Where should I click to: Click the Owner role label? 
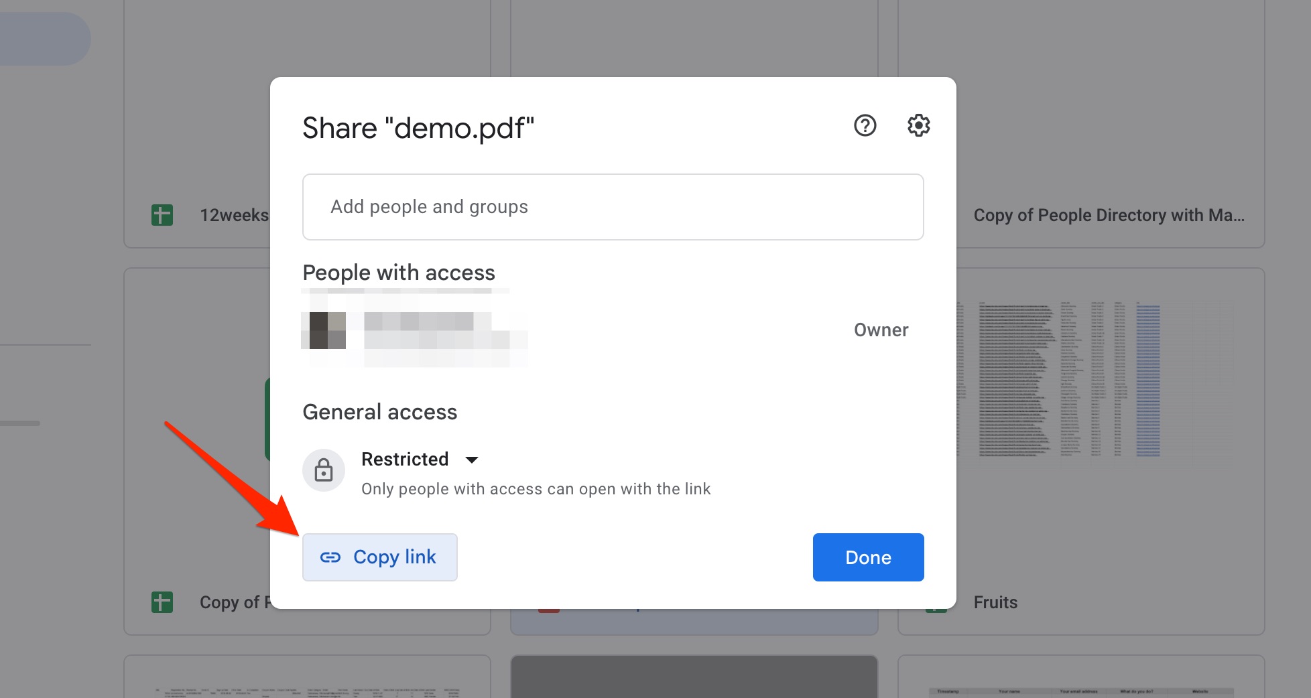[x=881, y=330]
